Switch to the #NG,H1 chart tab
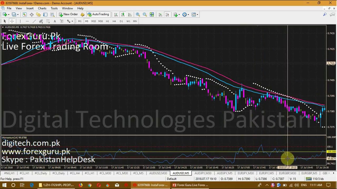 pos(9,173)
